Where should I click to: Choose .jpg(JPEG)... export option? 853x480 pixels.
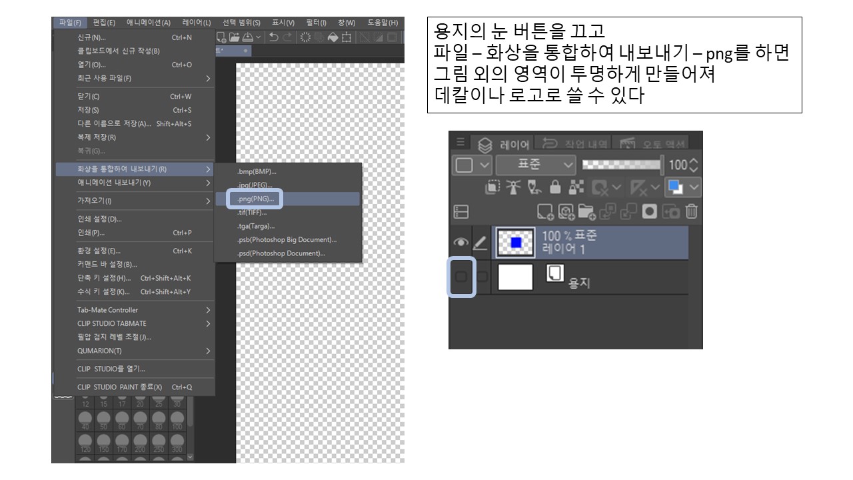pyautogui.click(x=288, y=185)
